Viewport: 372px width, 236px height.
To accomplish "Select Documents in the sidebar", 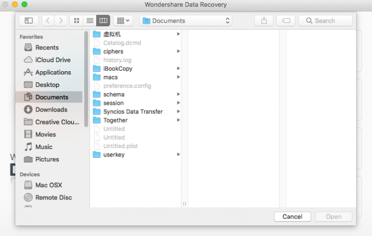I will (50, 97).
